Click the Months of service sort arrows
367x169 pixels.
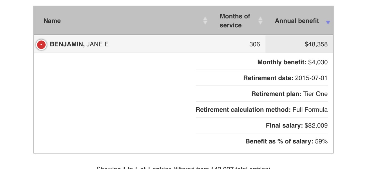(x=260, y=20)
